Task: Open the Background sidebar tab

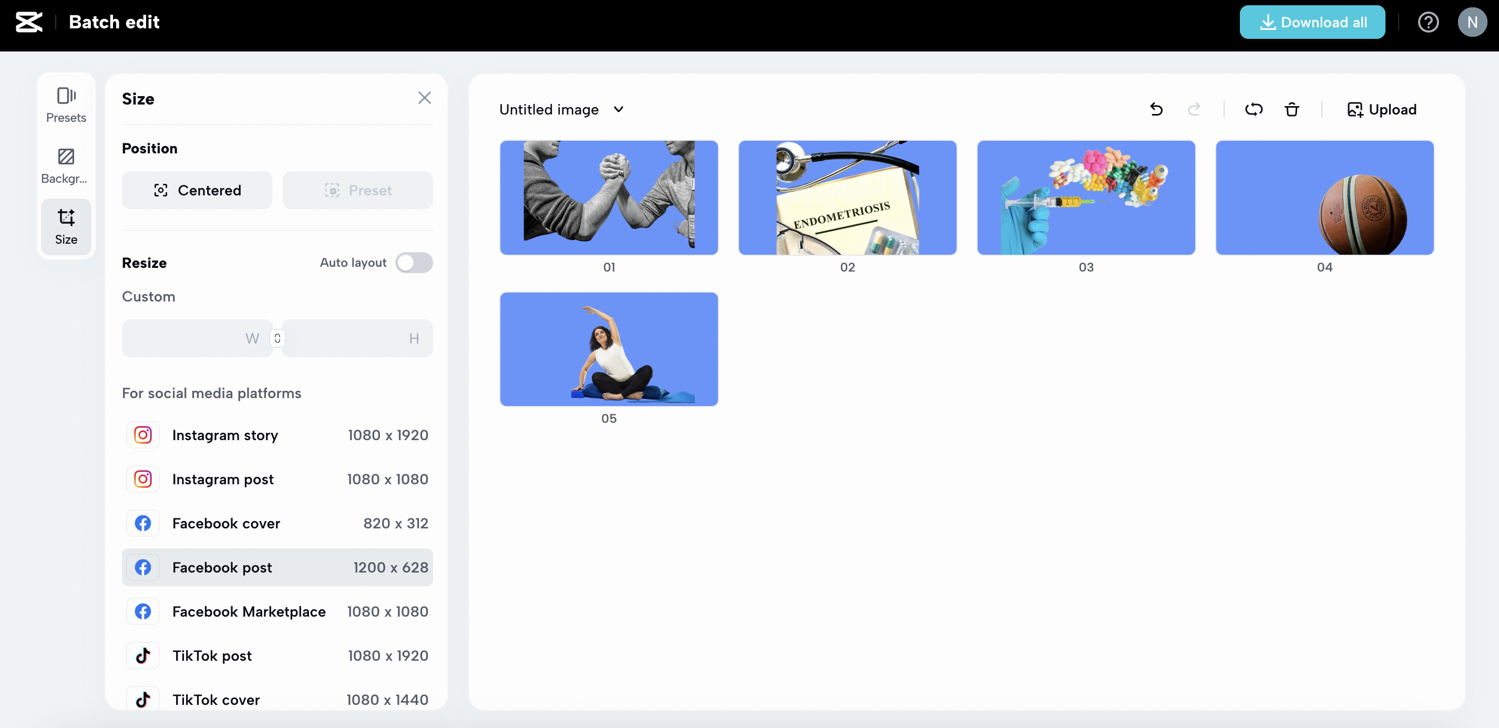Action: point(66,166)
